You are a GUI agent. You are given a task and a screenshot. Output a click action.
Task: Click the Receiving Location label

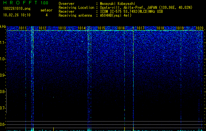point(76,8)
